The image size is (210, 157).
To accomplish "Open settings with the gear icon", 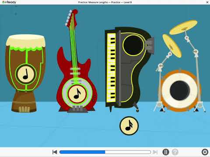I will pyautogui.click(x=205, y=152).
